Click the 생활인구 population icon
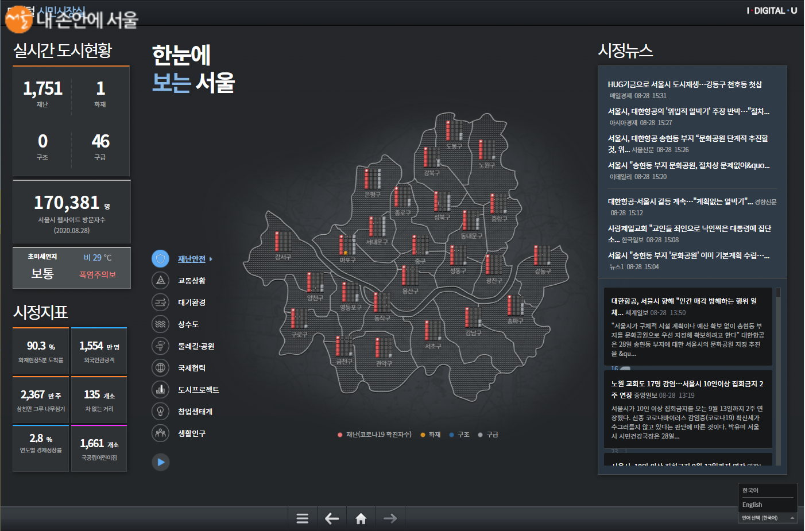Viewport: 805px width, 531px height. point(161,433)
